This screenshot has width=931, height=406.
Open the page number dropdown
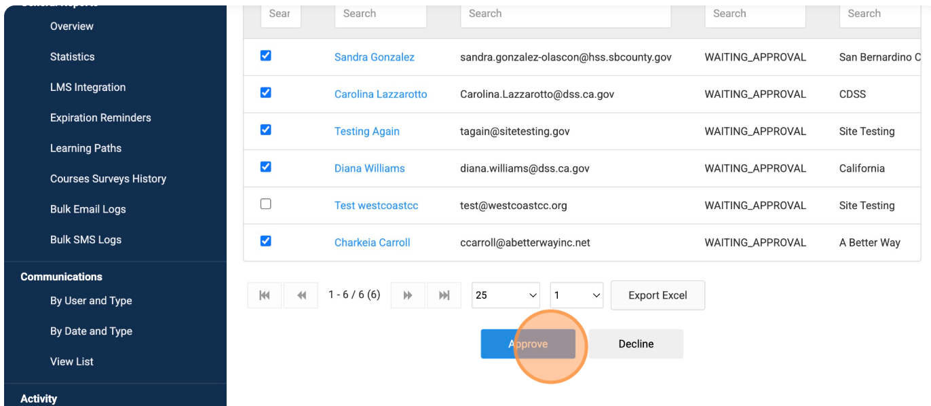point(577,295)
